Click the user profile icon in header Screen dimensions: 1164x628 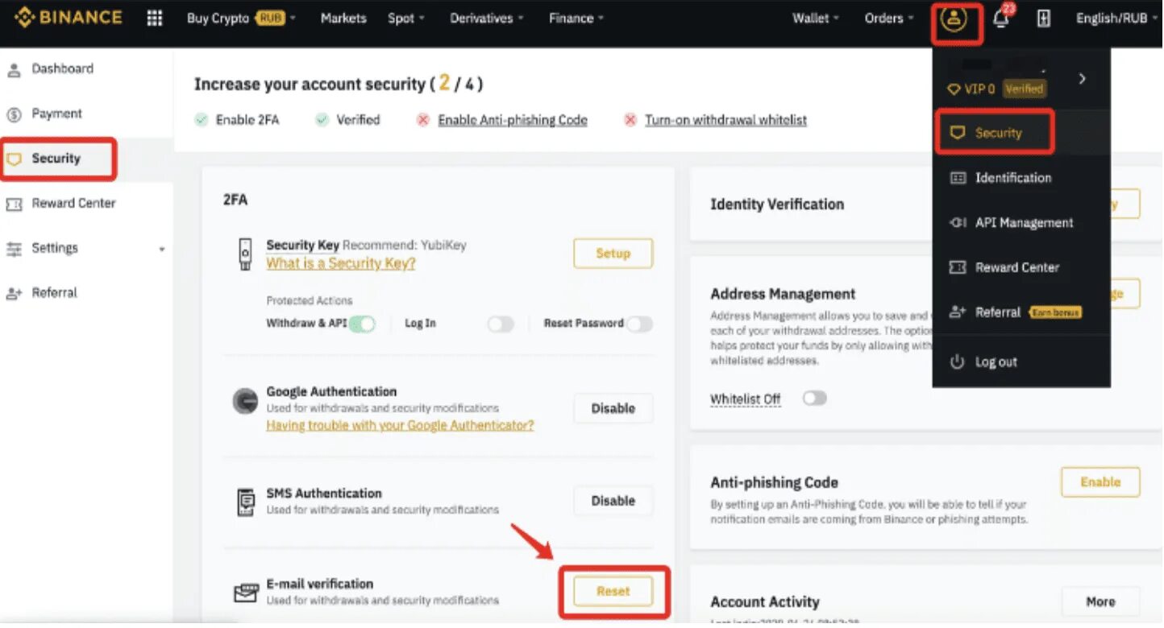tap(954, 19)
